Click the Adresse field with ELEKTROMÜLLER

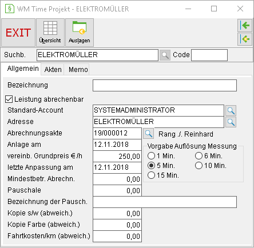click(158, 122)
